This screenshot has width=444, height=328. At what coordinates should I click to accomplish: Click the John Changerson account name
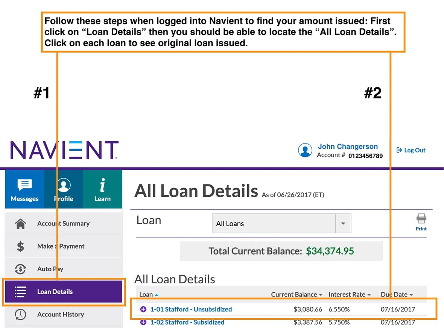click(348, 147)
